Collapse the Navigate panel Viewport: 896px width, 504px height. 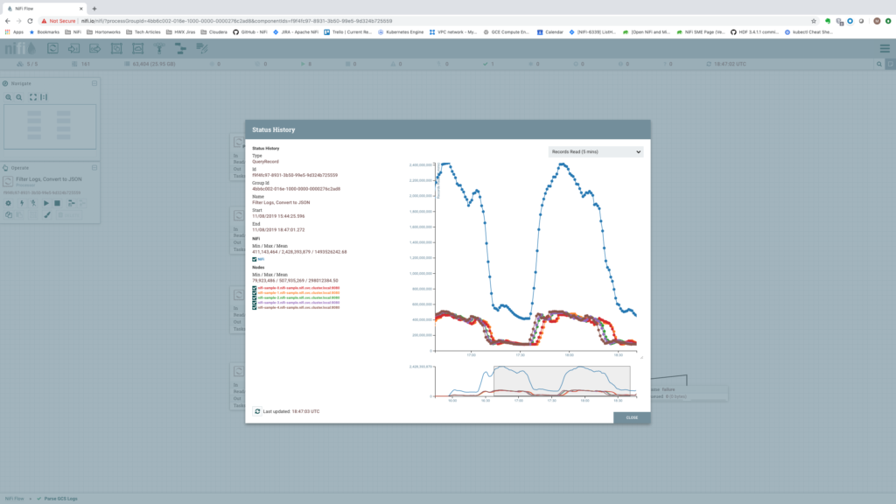pyautogui.click(x=94, y=83)
